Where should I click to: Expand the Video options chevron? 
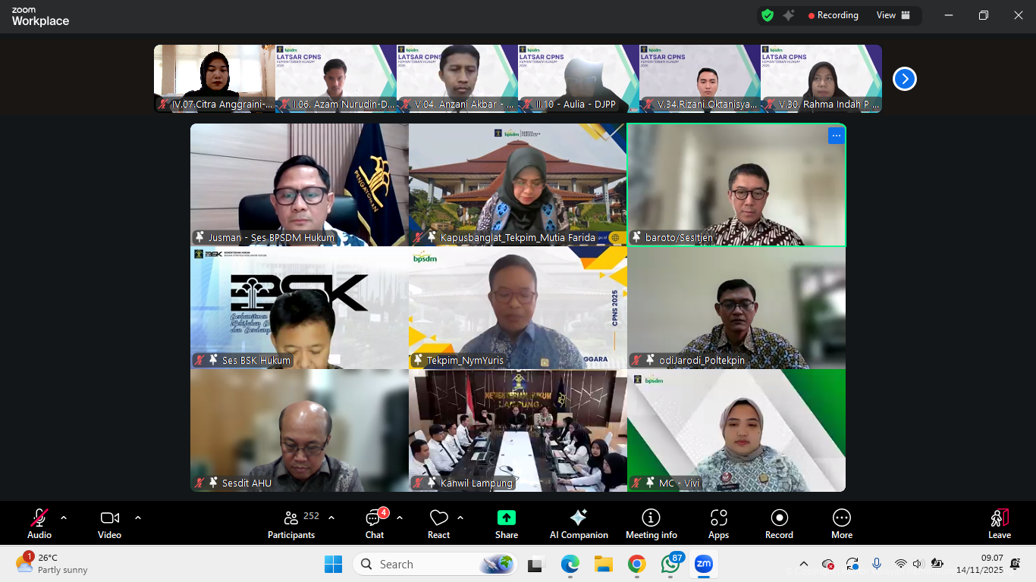pos(137,518)
